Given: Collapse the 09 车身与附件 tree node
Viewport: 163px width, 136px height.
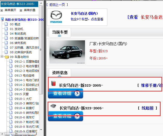Looking at the screenshot, I should [2, 57].
